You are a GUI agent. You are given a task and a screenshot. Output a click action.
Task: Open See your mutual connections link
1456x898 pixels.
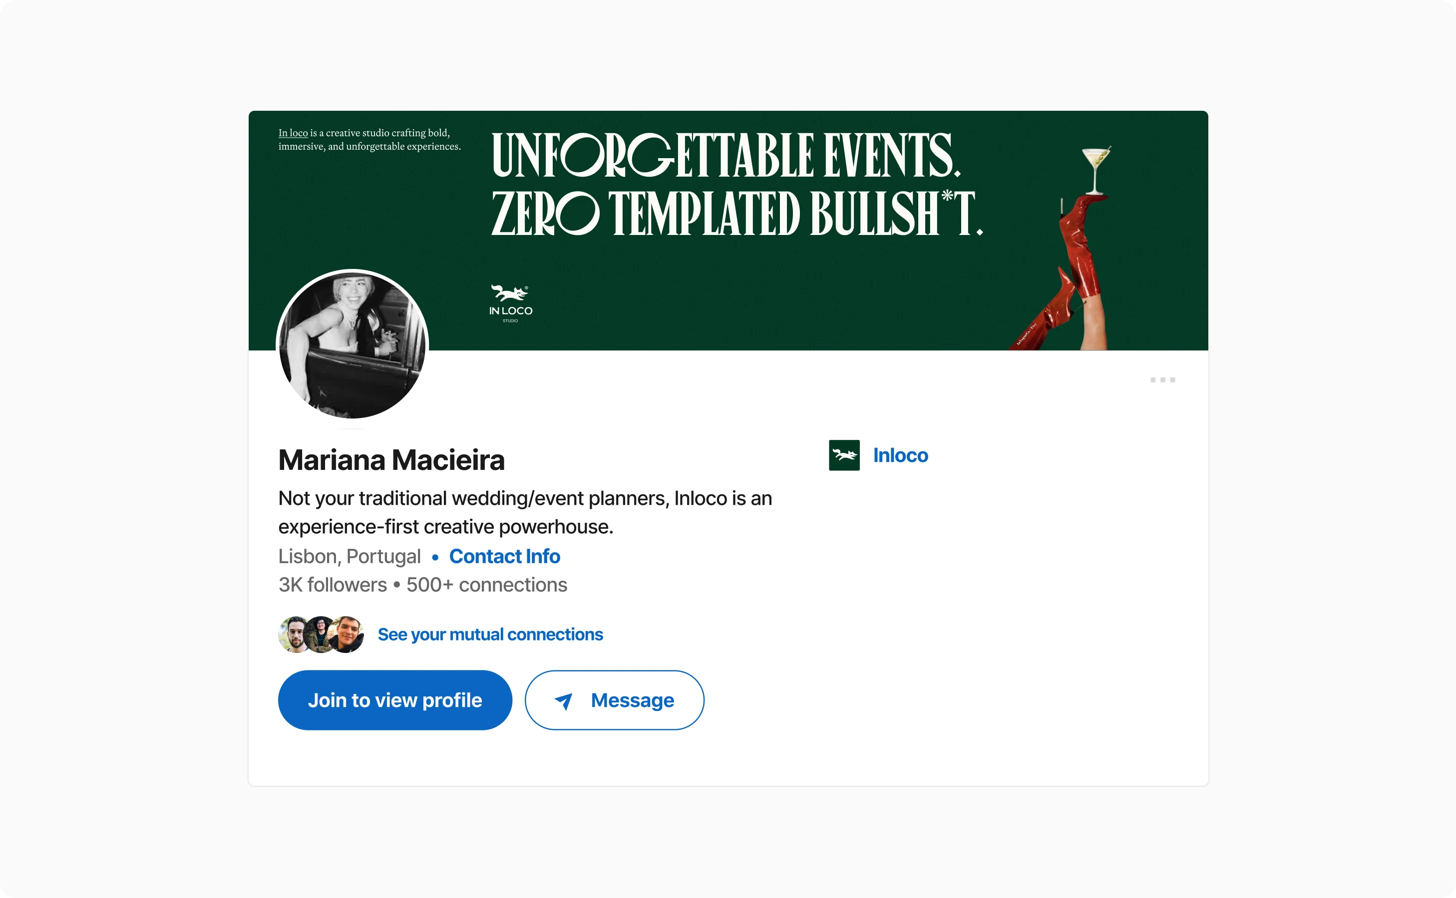[x=490, y=634]
